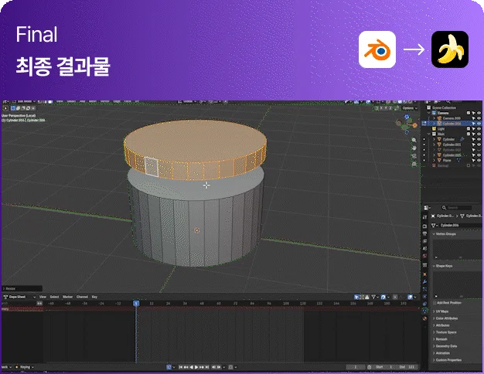
Task: Click the viewport zoom magnifier gizmo
Action: [414, 140]
